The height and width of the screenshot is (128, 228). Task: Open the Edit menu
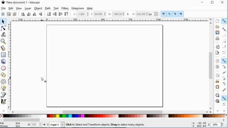point(11,9)
